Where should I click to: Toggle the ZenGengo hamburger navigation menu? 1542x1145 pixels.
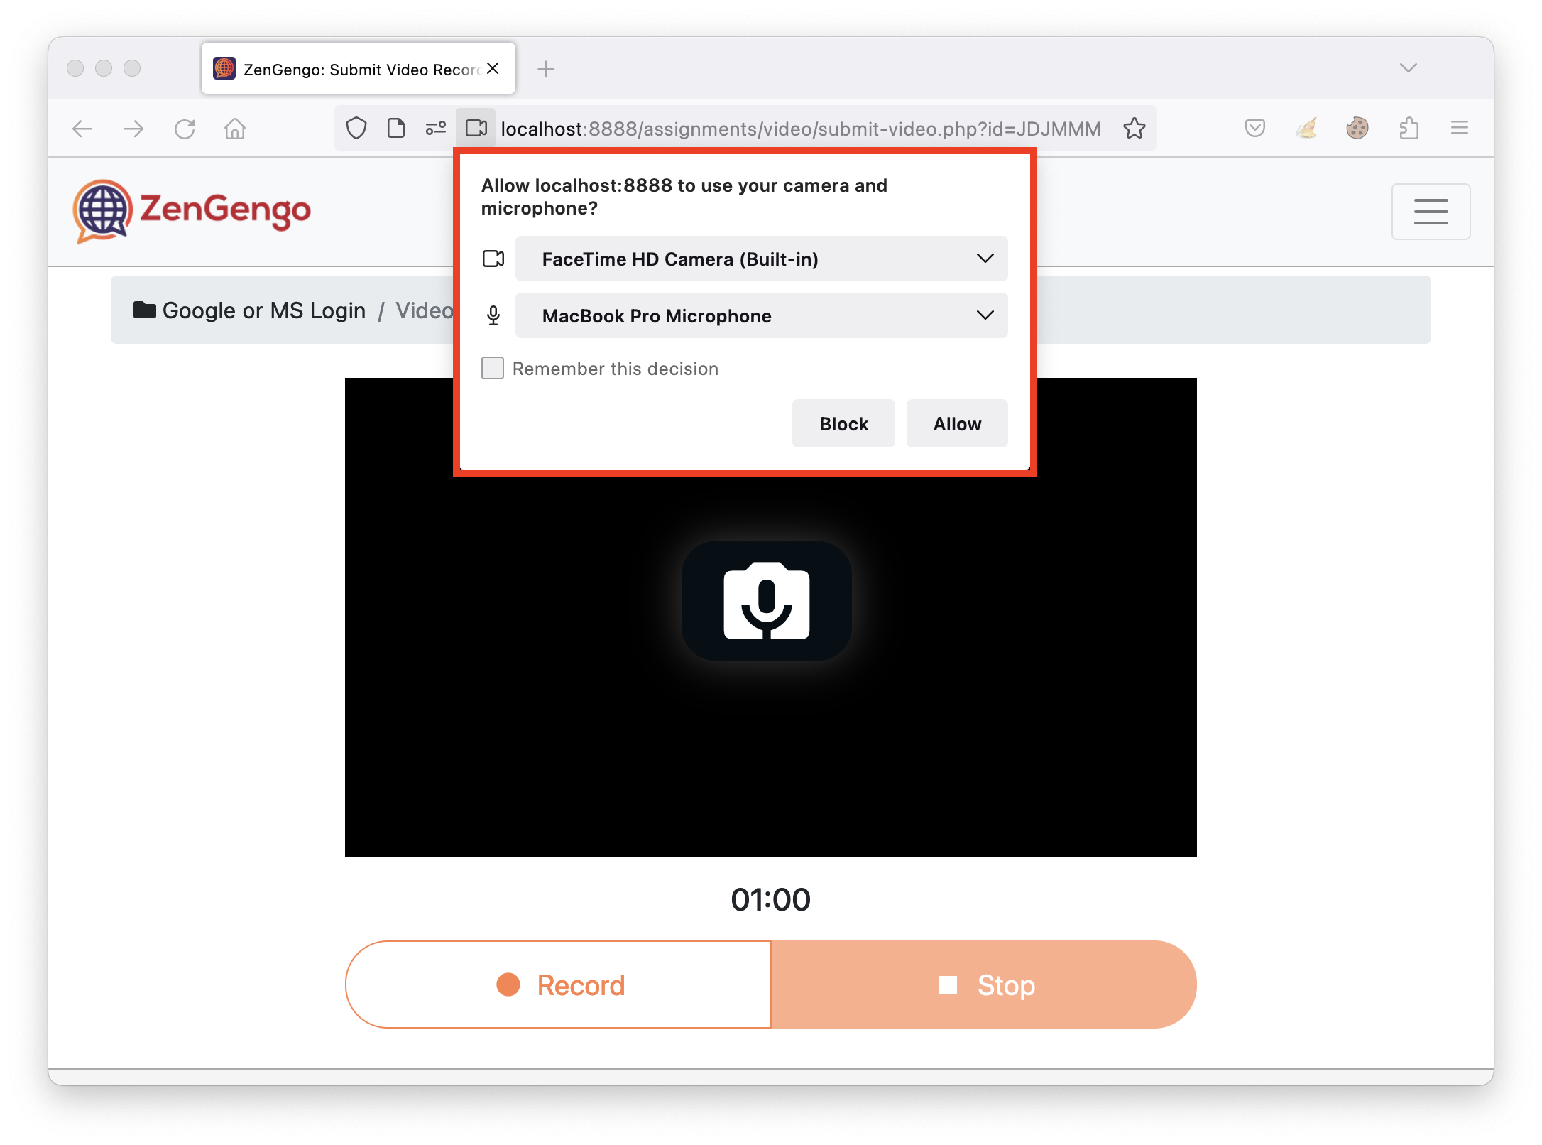[1430, 212]
